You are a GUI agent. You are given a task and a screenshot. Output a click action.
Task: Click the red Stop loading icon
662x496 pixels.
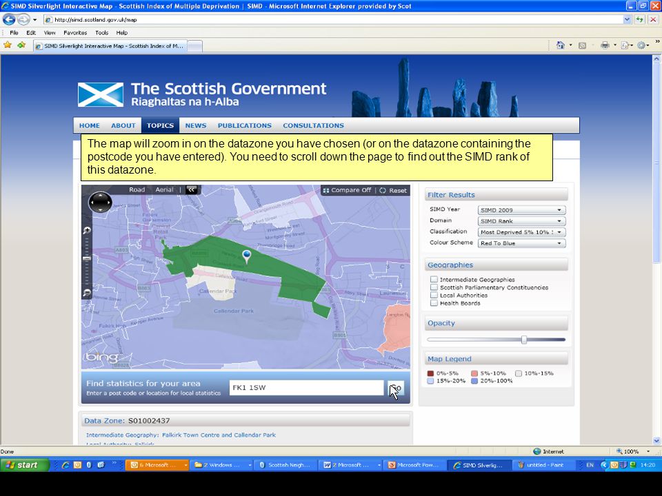pos(654,19)
